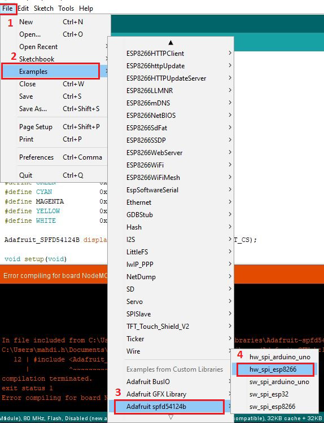Expand the I2S examples

(x=170, y=240)
